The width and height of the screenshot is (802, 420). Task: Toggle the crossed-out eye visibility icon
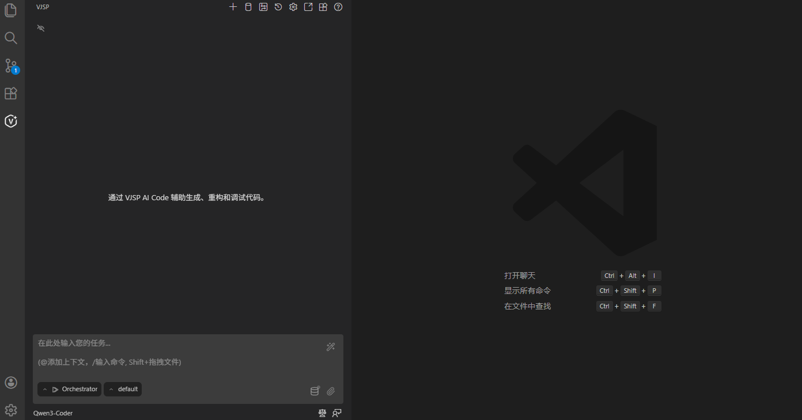pos(41,28)
